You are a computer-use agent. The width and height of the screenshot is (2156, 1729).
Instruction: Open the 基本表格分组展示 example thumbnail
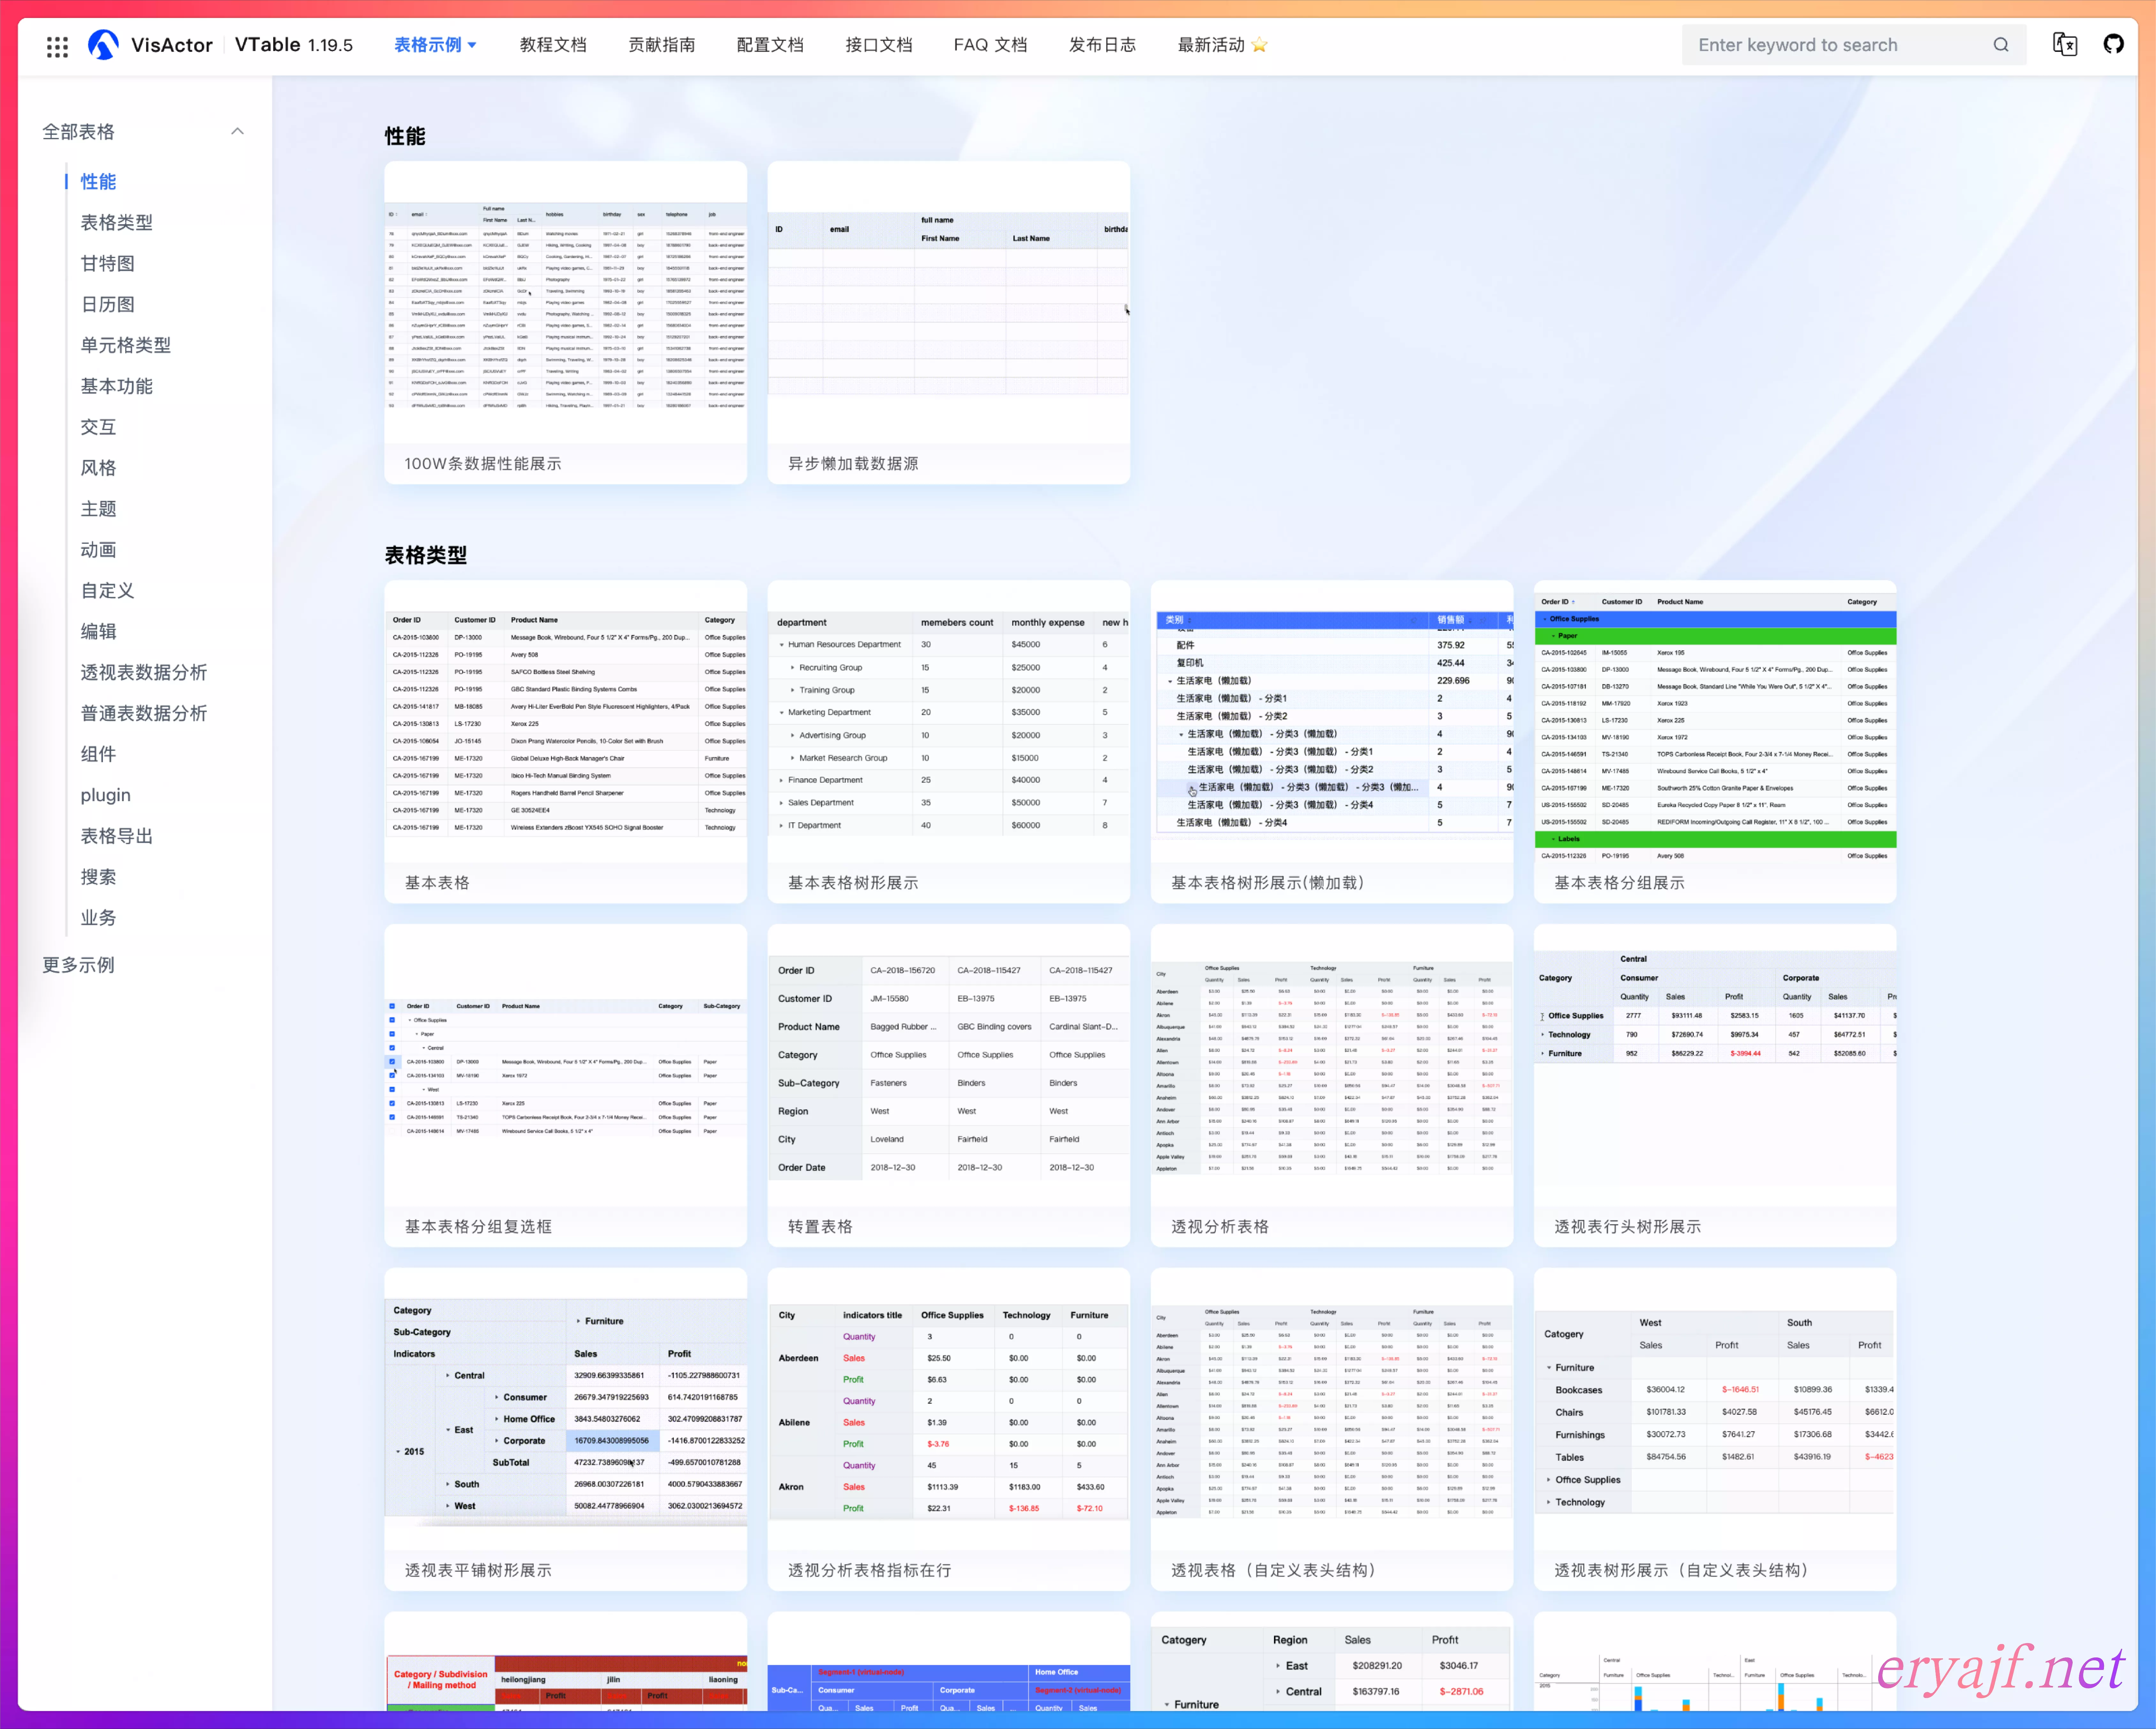(x=1715, y=721)
